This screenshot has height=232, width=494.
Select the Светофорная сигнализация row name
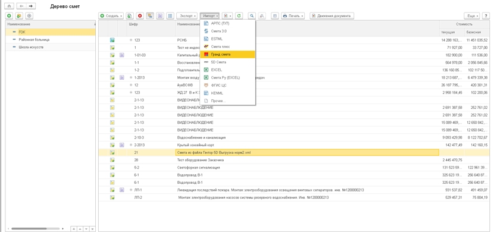point(199,168)
